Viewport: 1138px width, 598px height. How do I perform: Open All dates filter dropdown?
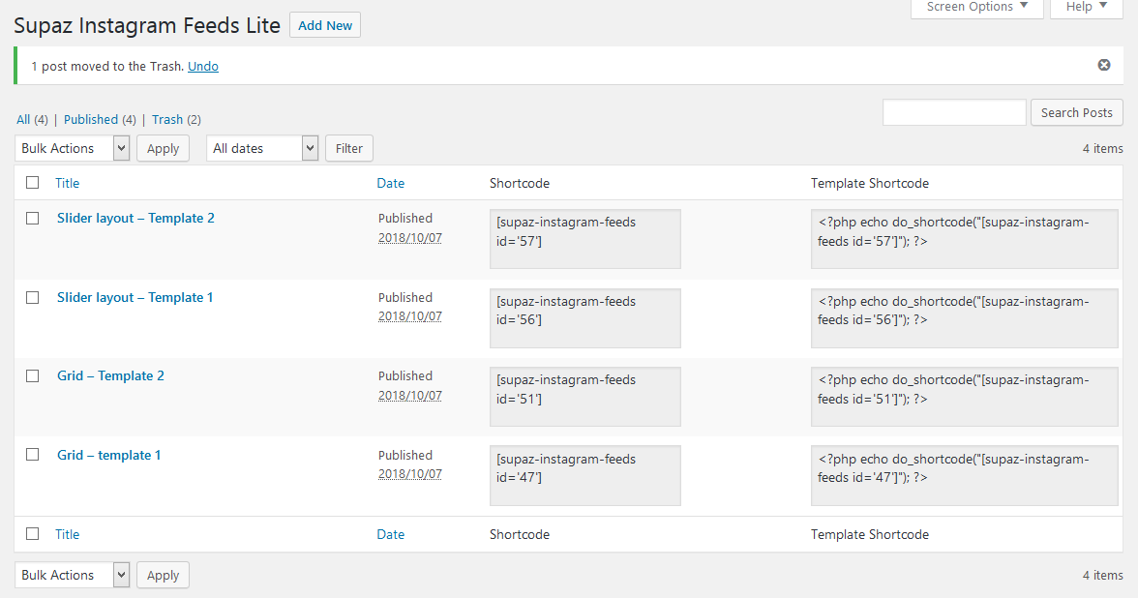[262, 148]
